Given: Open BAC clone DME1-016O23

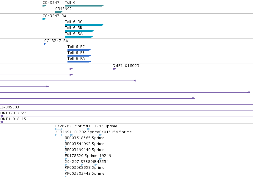Looking at the screenshot, I should tap(126, 66).
